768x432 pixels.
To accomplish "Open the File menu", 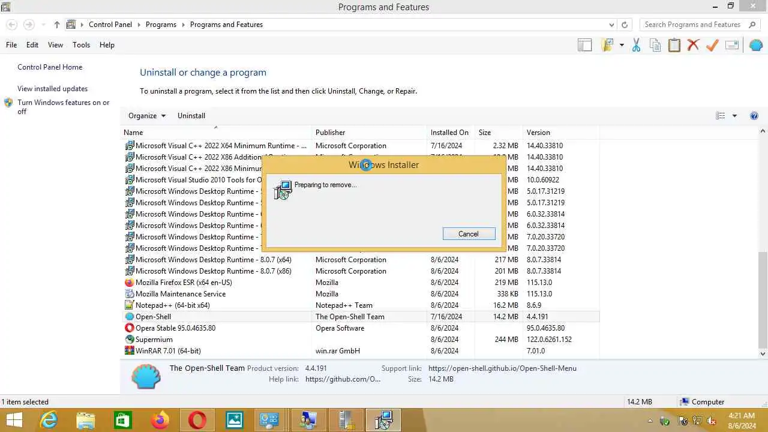I will pos(11,45).
